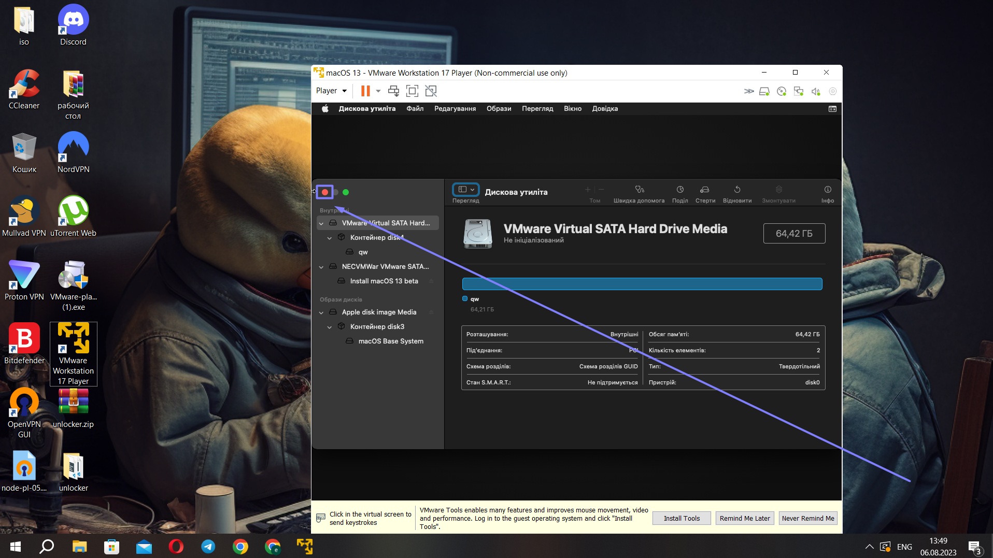Eject the Install macOS 13 beta volume
This screenshot has width=993, height=558.
click(x=431, y=281)
